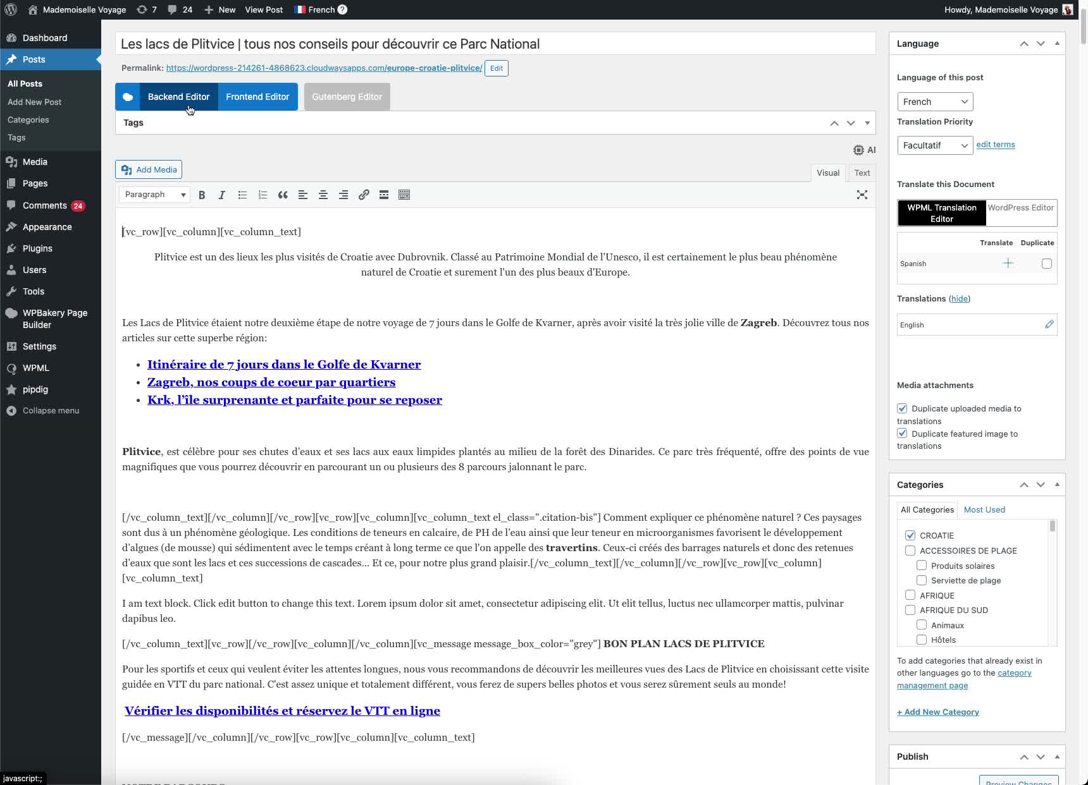Open the post language dropdown showing French
Screen dimensions: 1088x785
pyautogui.click(x=935, y=102)
